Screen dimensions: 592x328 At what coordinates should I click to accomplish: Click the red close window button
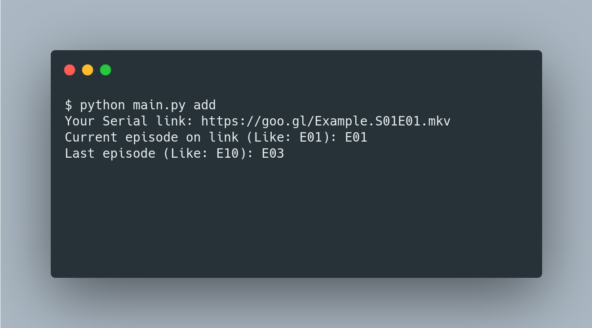(70, 69)
